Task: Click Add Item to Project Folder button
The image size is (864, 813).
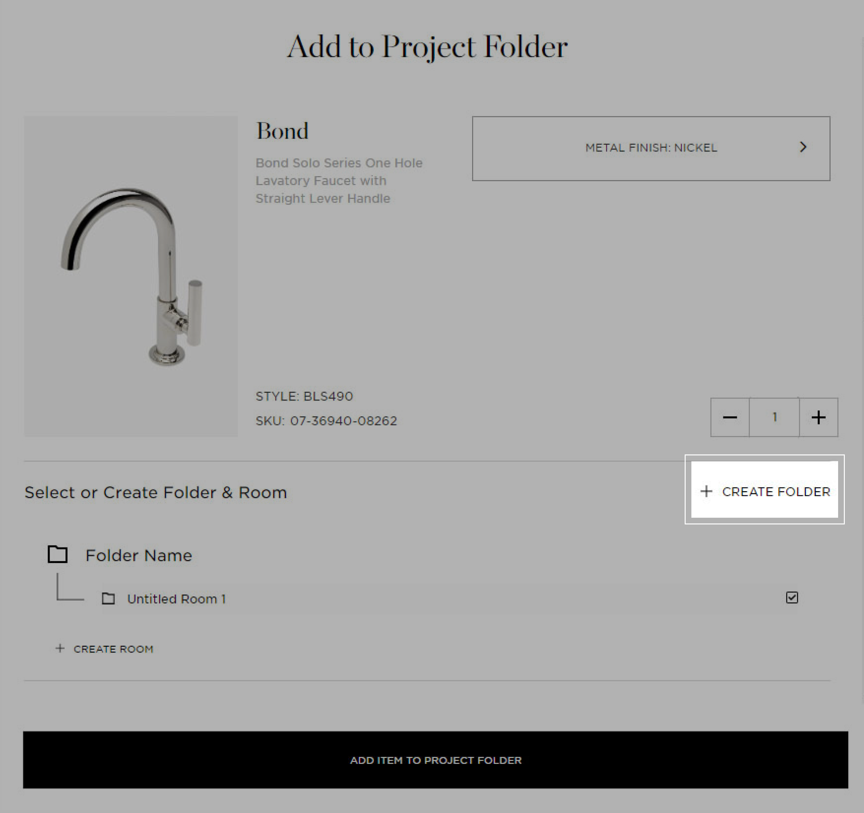Action: point(435,760)
